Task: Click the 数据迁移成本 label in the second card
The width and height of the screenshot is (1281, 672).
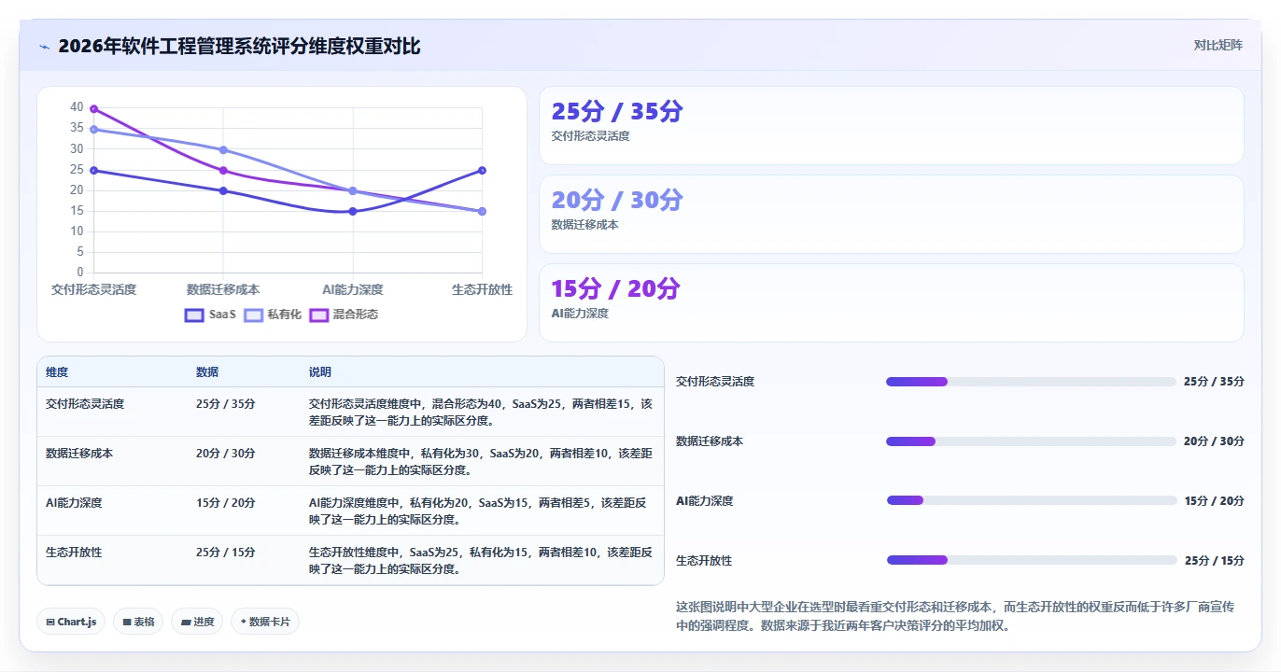Action: pyautogui.click(x=585, y=225)
